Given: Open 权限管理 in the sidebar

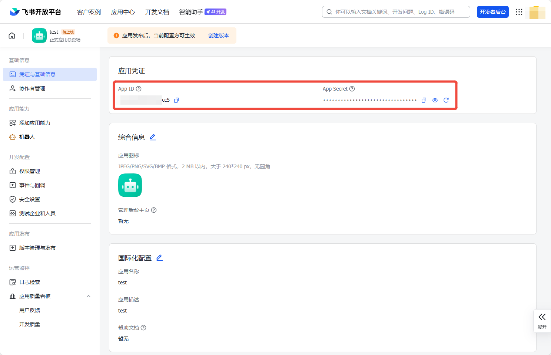Looking at the screenshot, I should coord(30,171).
